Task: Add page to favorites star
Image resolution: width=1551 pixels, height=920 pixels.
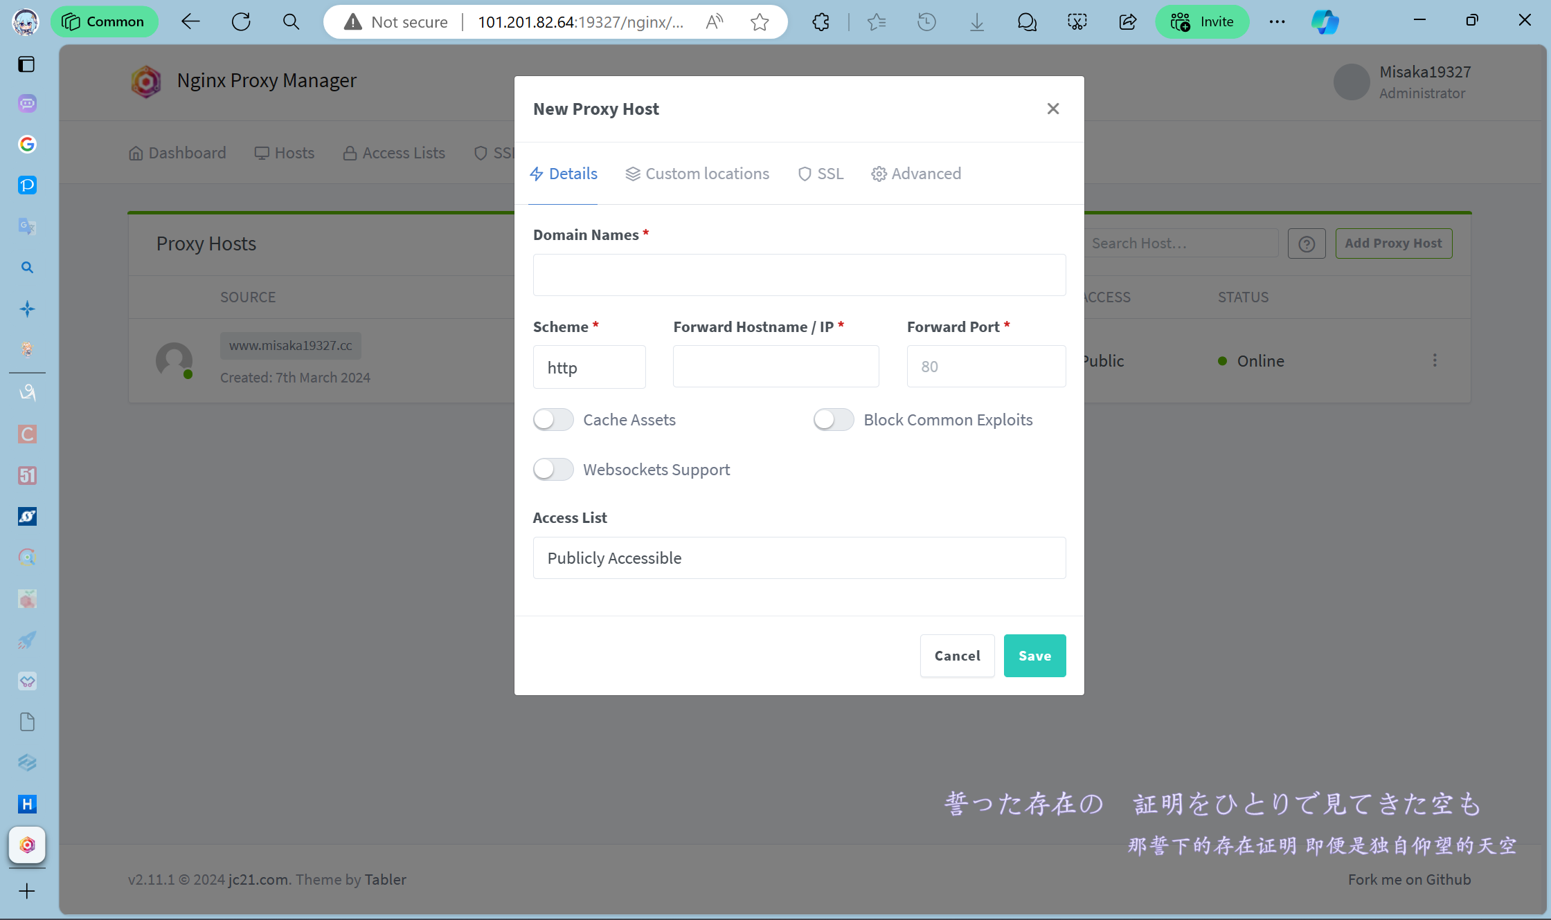Action: coord(760,22)
